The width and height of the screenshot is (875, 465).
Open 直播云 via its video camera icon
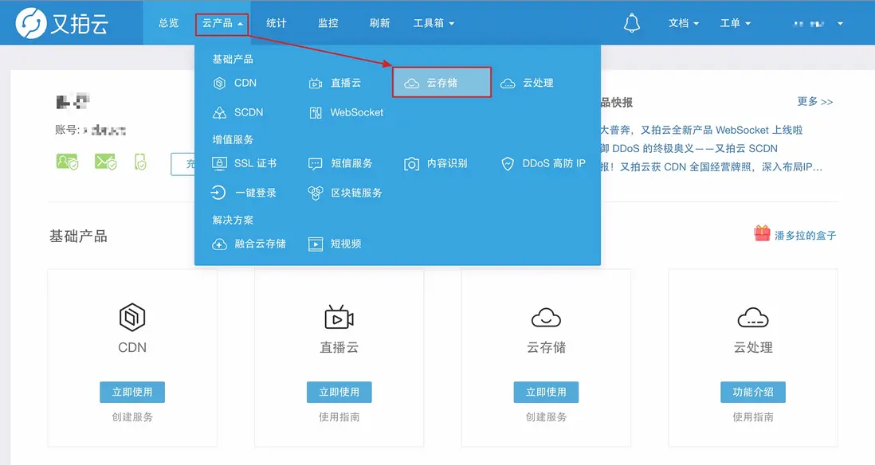[x=314, y=83]
